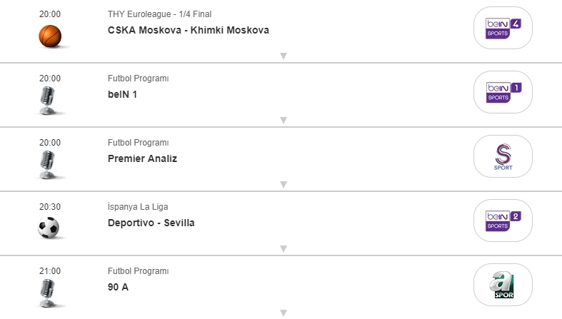Image resolution: width=562 pixels, height=319 pixels.
Task: Expand details arrow under 90 A
Action: pos(283,313)
